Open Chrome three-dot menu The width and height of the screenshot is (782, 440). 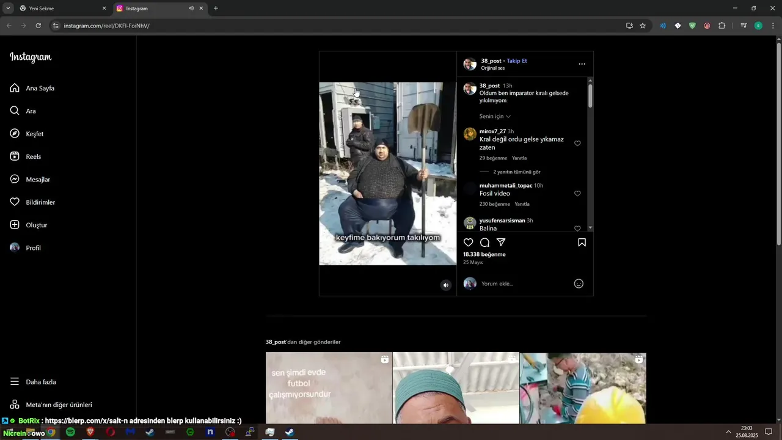click(773, 26)
